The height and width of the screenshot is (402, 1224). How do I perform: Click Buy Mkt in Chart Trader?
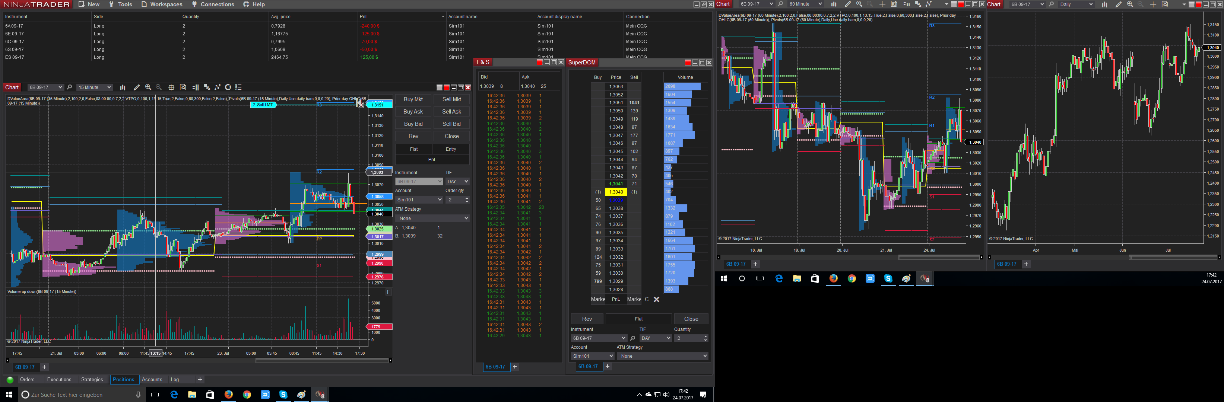[413, 99]
